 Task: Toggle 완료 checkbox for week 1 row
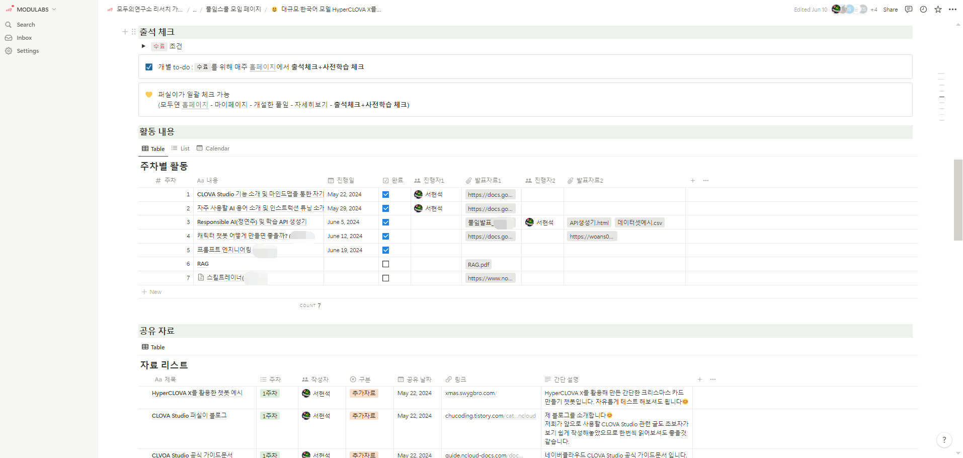point(385,194)
